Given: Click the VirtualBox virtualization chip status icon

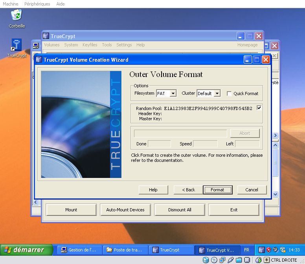Looking at the screenshot, I should (247, 260).
